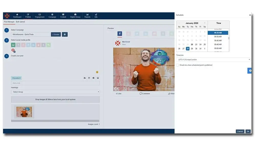256x144 pixels.
Task: Pick January 23 in the calendar
Action: (196, 44)
